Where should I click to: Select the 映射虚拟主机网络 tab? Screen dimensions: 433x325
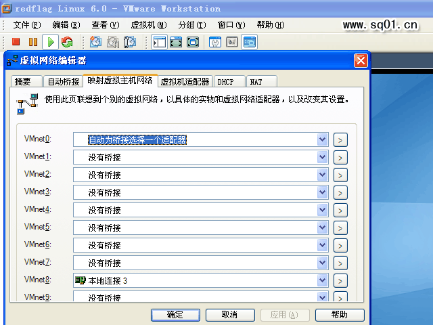point(120,81)
